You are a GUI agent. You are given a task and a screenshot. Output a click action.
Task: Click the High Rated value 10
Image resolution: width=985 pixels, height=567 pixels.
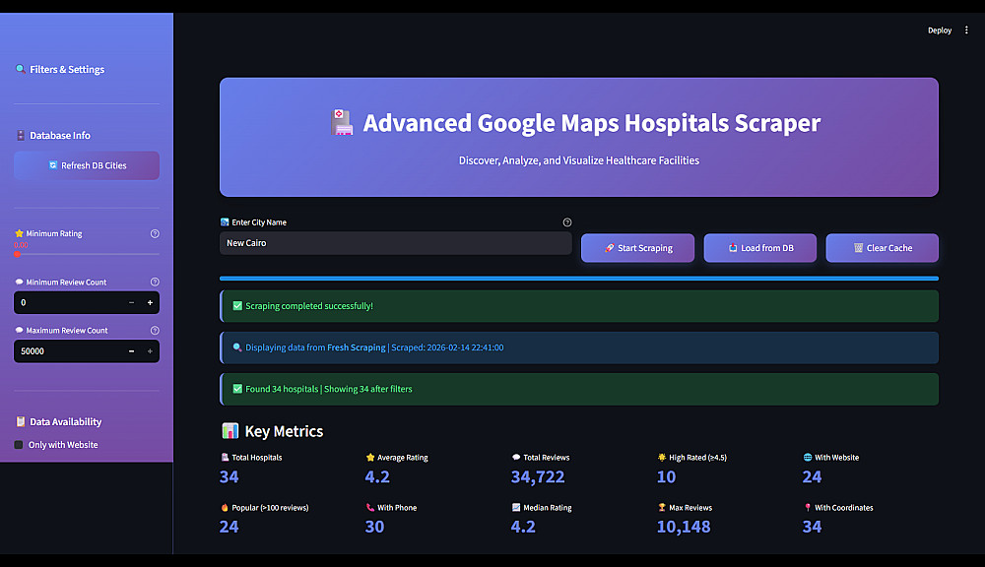[666, 476]
